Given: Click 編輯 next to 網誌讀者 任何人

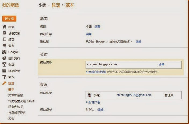Looking at the screenshot, I should (x=100, y=110).
